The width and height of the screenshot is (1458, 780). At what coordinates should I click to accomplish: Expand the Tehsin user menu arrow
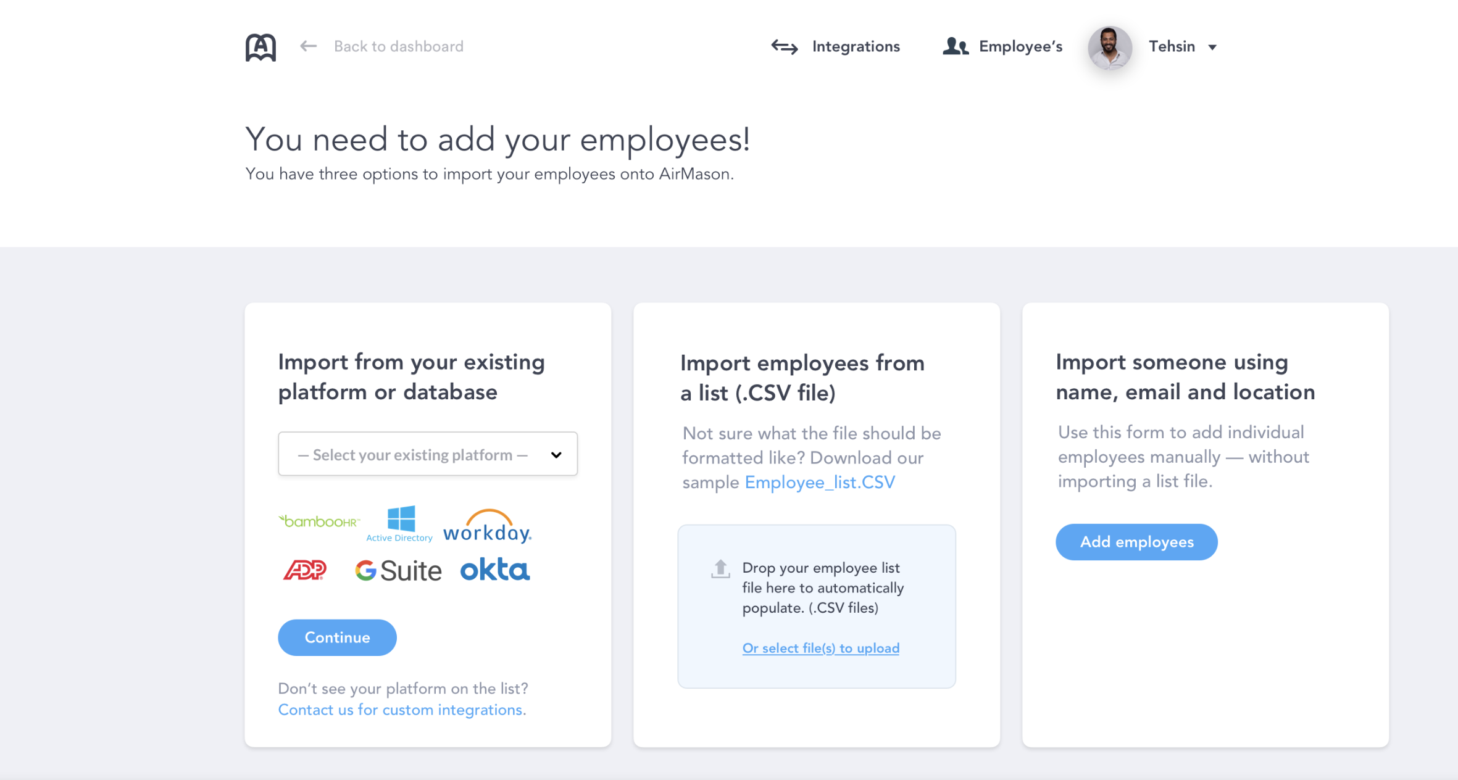coord(1212,48)
